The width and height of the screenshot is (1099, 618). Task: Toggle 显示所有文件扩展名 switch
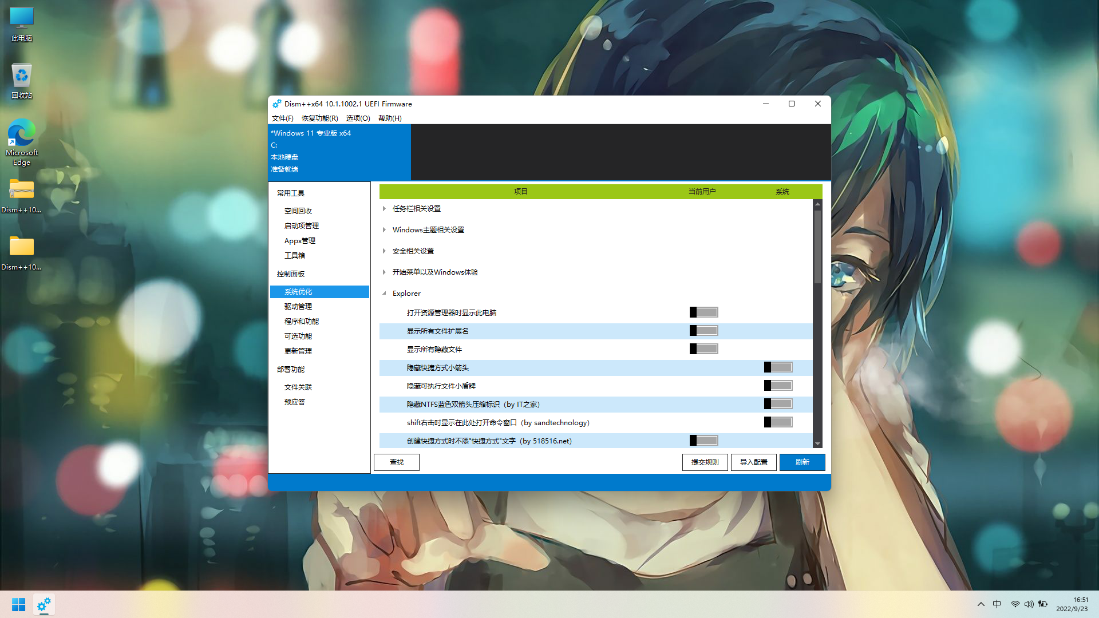click(x=703, y=331)
